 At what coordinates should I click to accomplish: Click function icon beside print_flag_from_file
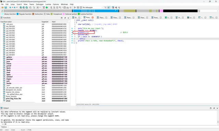point(4,99)
